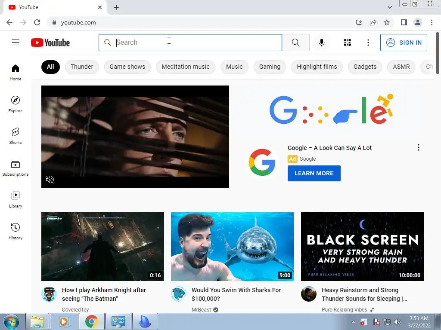441x330 pixels.
Task: Unmute the ad video preview
Action: coord(50,180)
